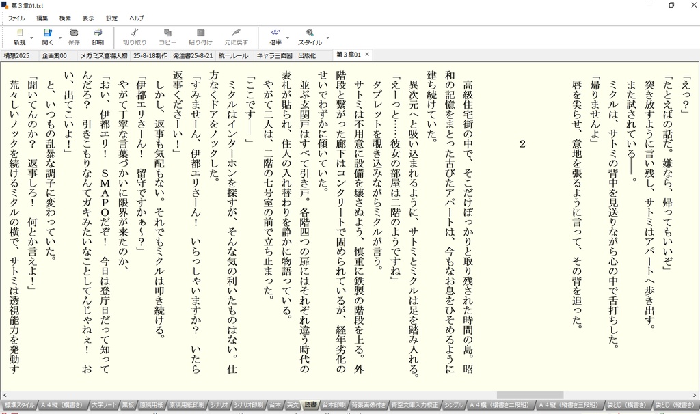
Task: Open the ヘルプ menu
Action: pyautogui.click(x=137, y=18)
